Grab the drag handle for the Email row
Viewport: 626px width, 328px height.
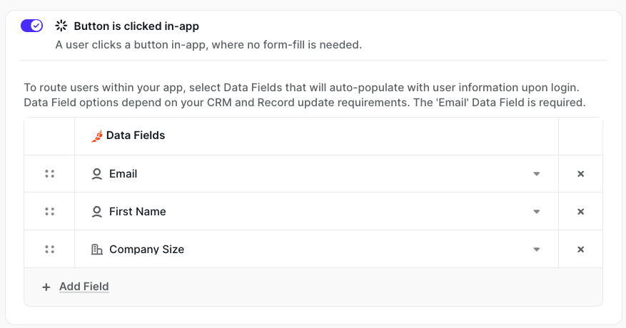[x=49, y=174]
